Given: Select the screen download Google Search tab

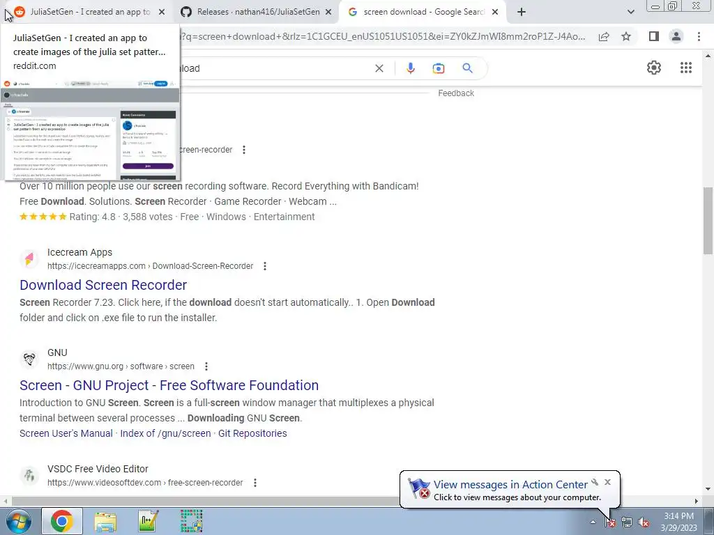Looking at the screenshot, I should coord(423,13).
